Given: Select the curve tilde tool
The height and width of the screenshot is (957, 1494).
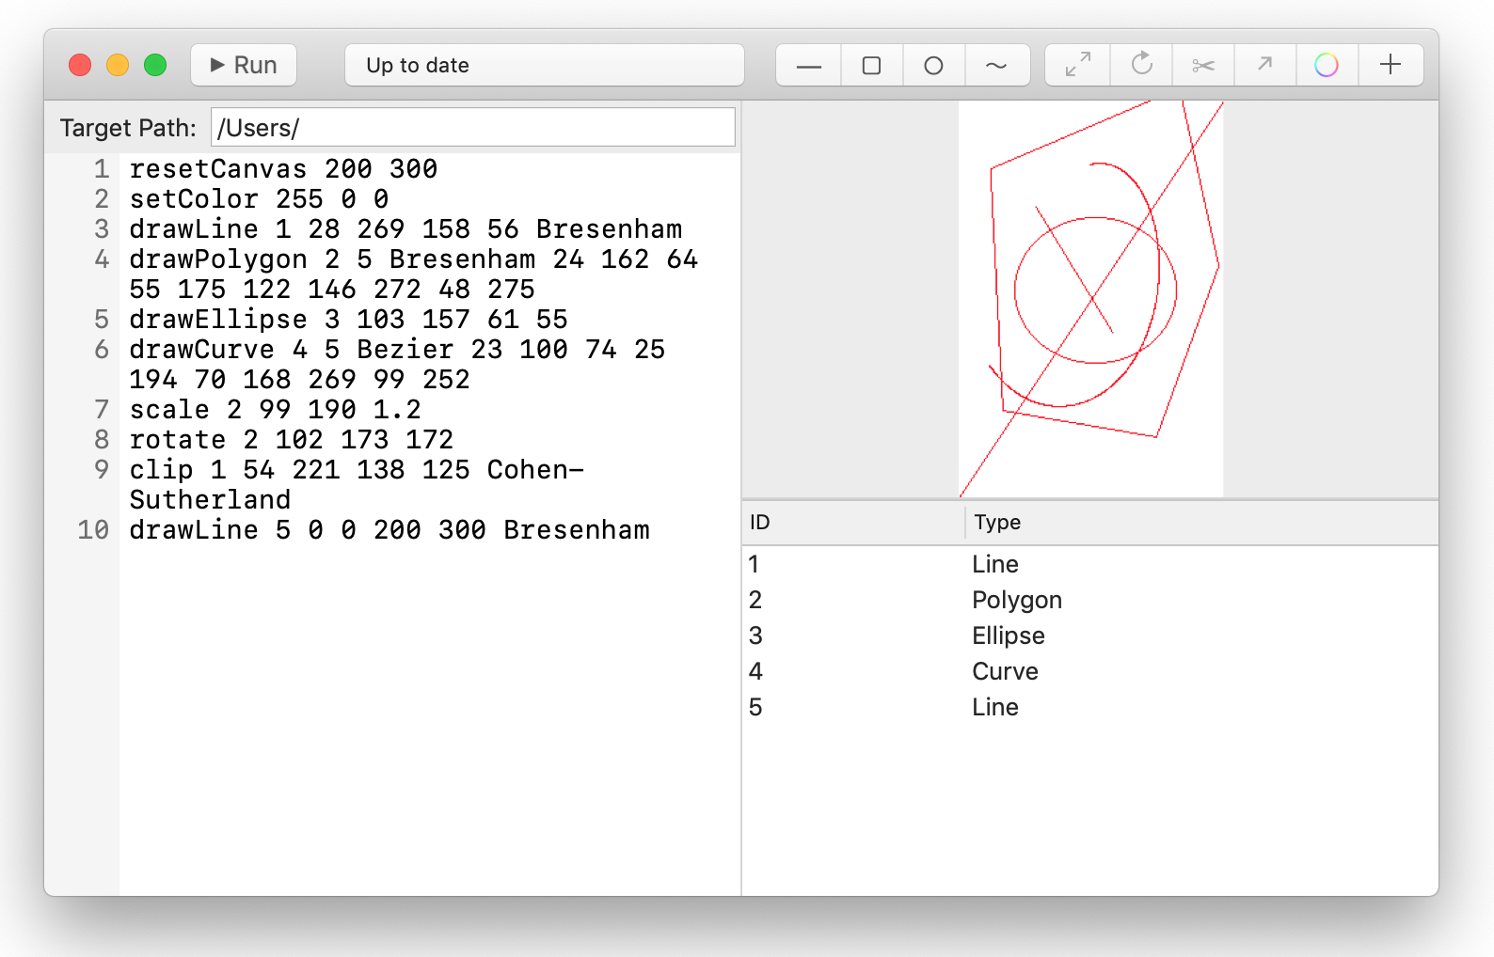Looking at the screenshot, I should (x=996, y=65).
